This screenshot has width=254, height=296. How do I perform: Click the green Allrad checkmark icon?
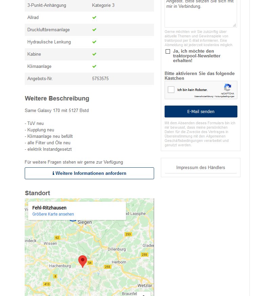[94, 18]
